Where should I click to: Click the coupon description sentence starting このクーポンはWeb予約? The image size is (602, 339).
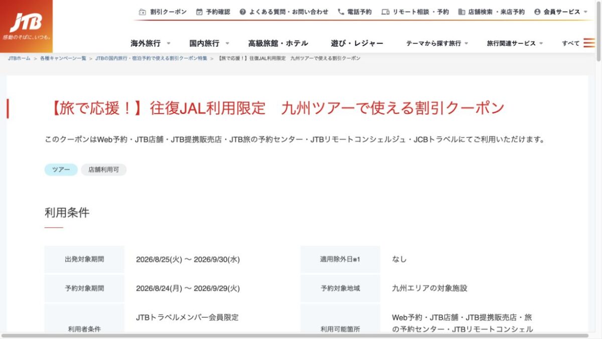[294, 140]
